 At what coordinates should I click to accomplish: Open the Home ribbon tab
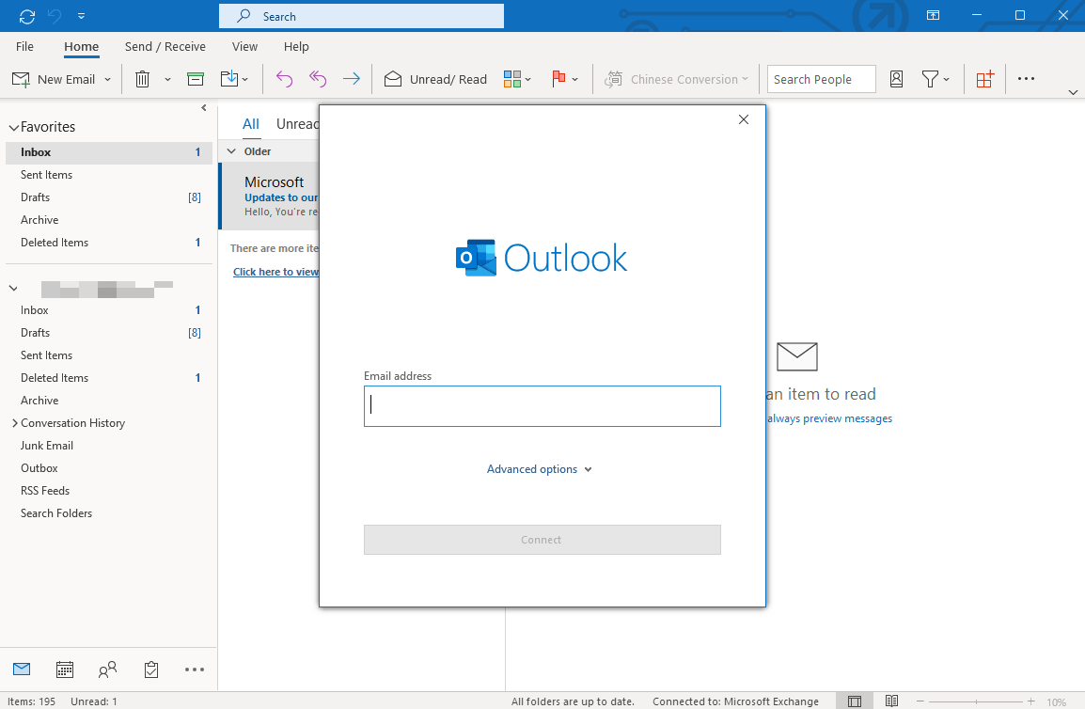coord(81,46)
